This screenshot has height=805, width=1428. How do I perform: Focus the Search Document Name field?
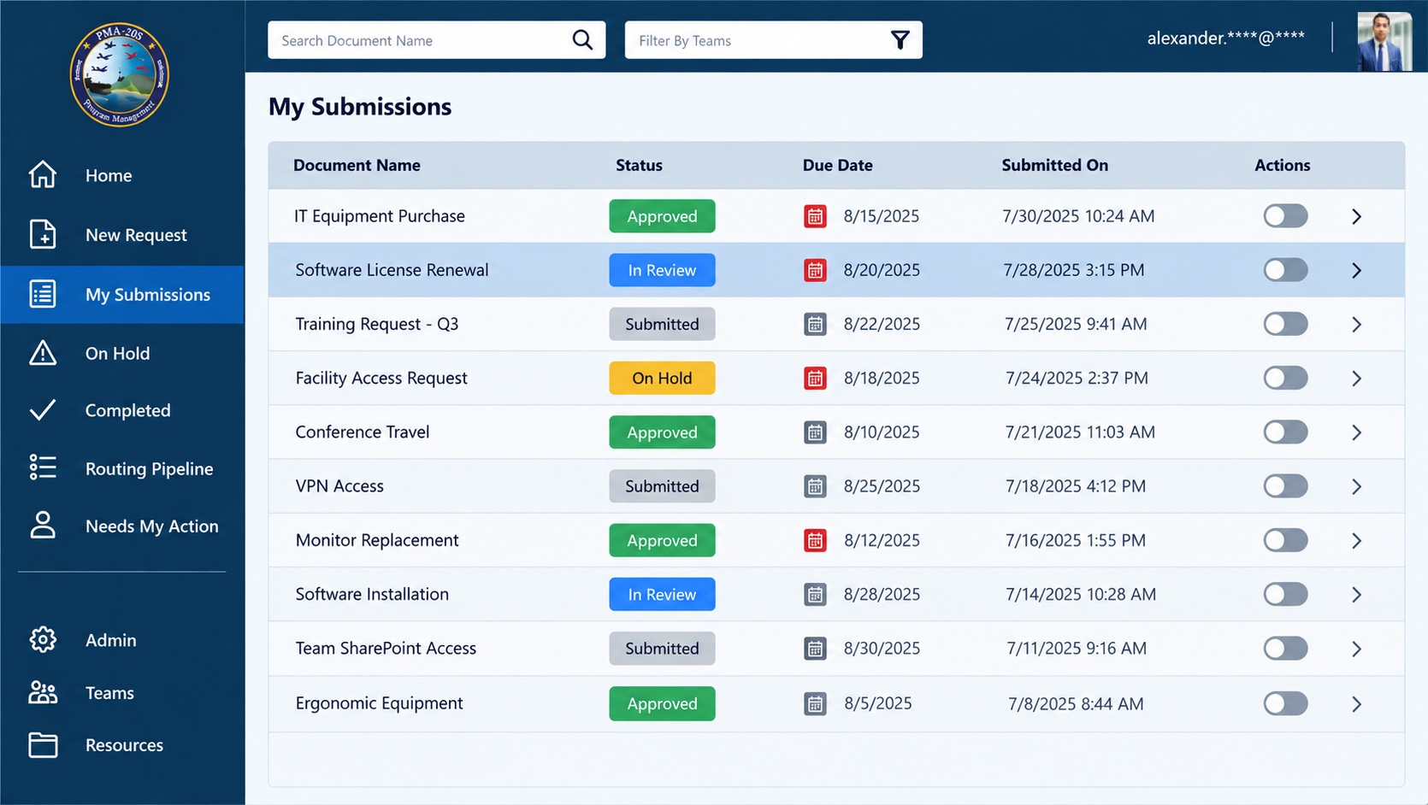click(436, 40)
